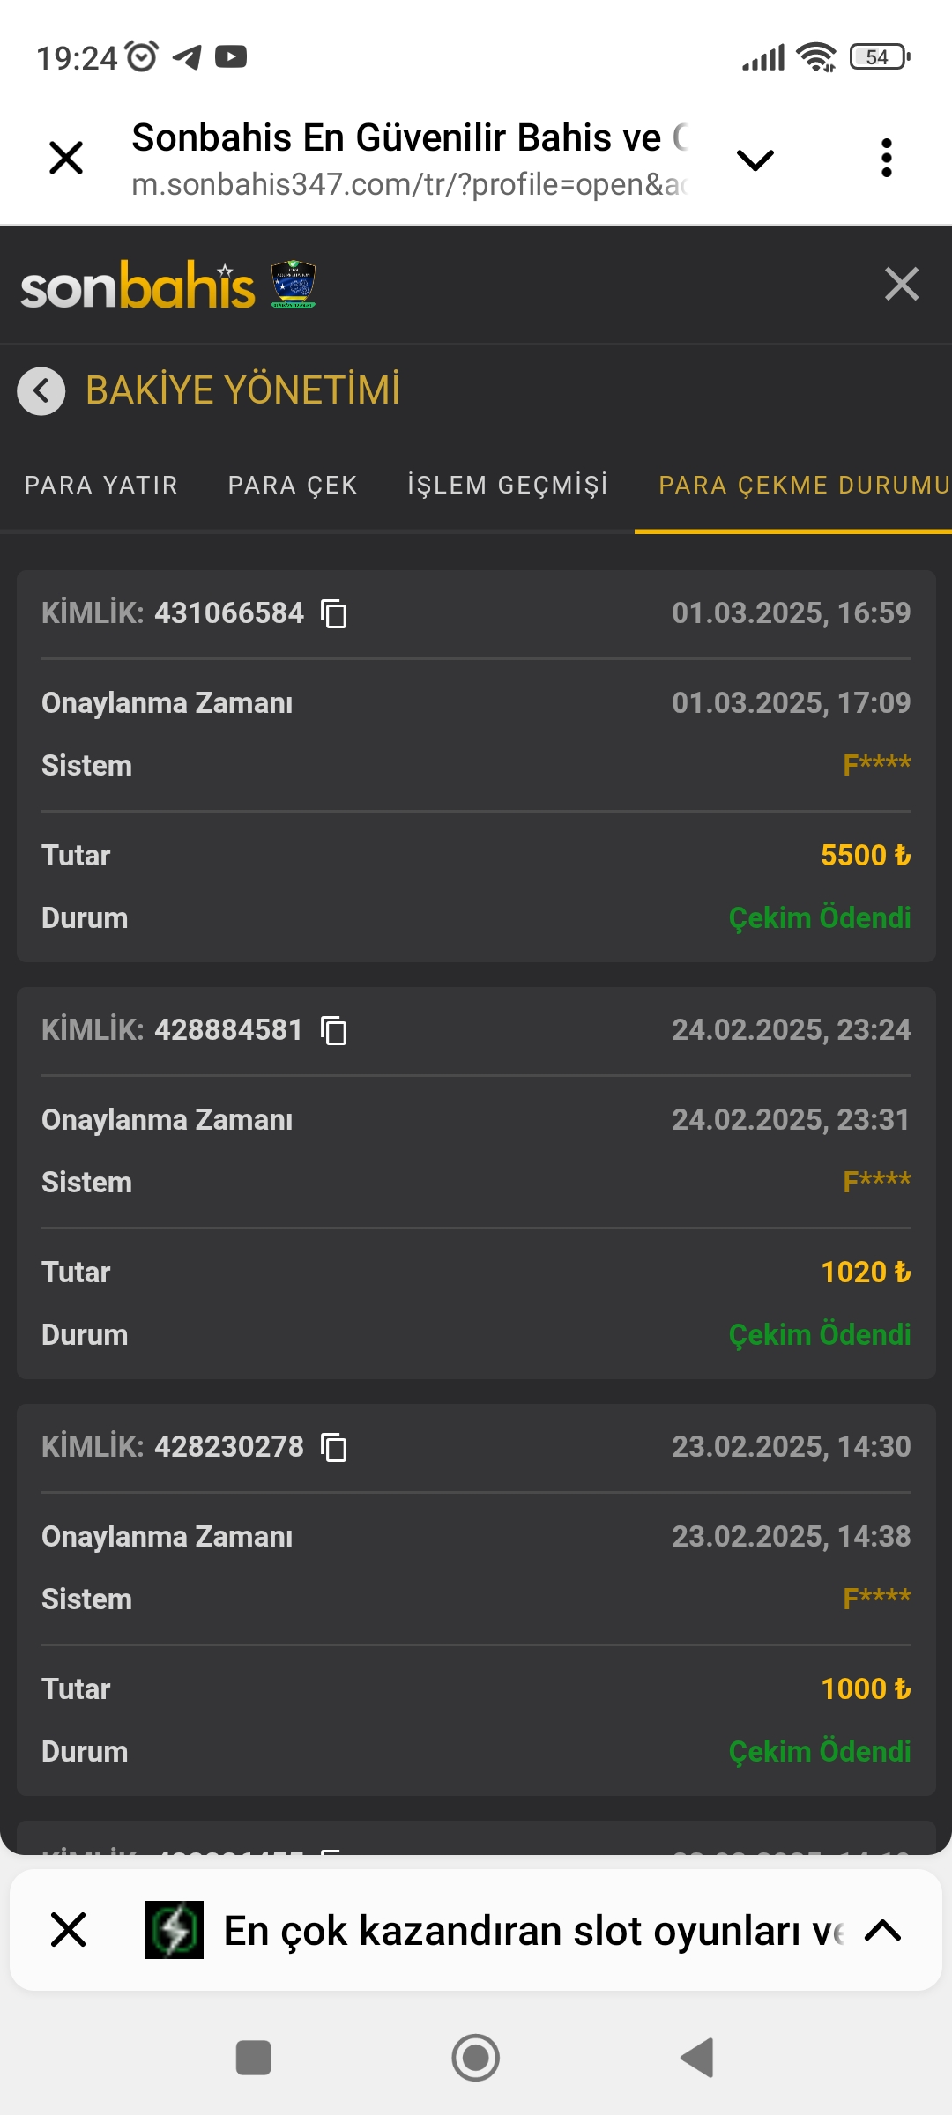Switch to Para Yatır tab
The image size is (952, 2115).
[101, 486]
